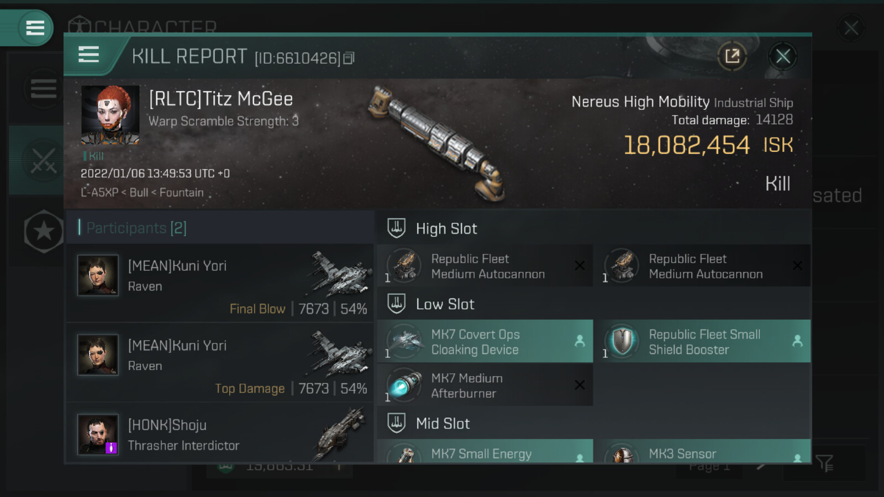Select Kuni Yori's Final Blow entry
884x497 pixels.
click(x=220, y=283)
